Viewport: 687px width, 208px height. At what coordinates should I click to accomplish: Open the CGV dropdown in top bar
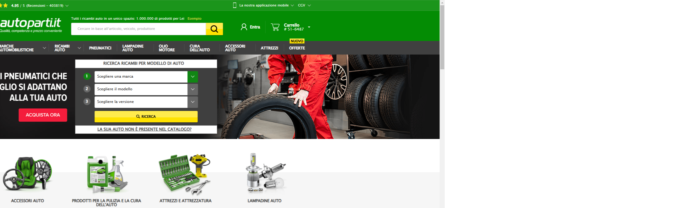(304, 5)
